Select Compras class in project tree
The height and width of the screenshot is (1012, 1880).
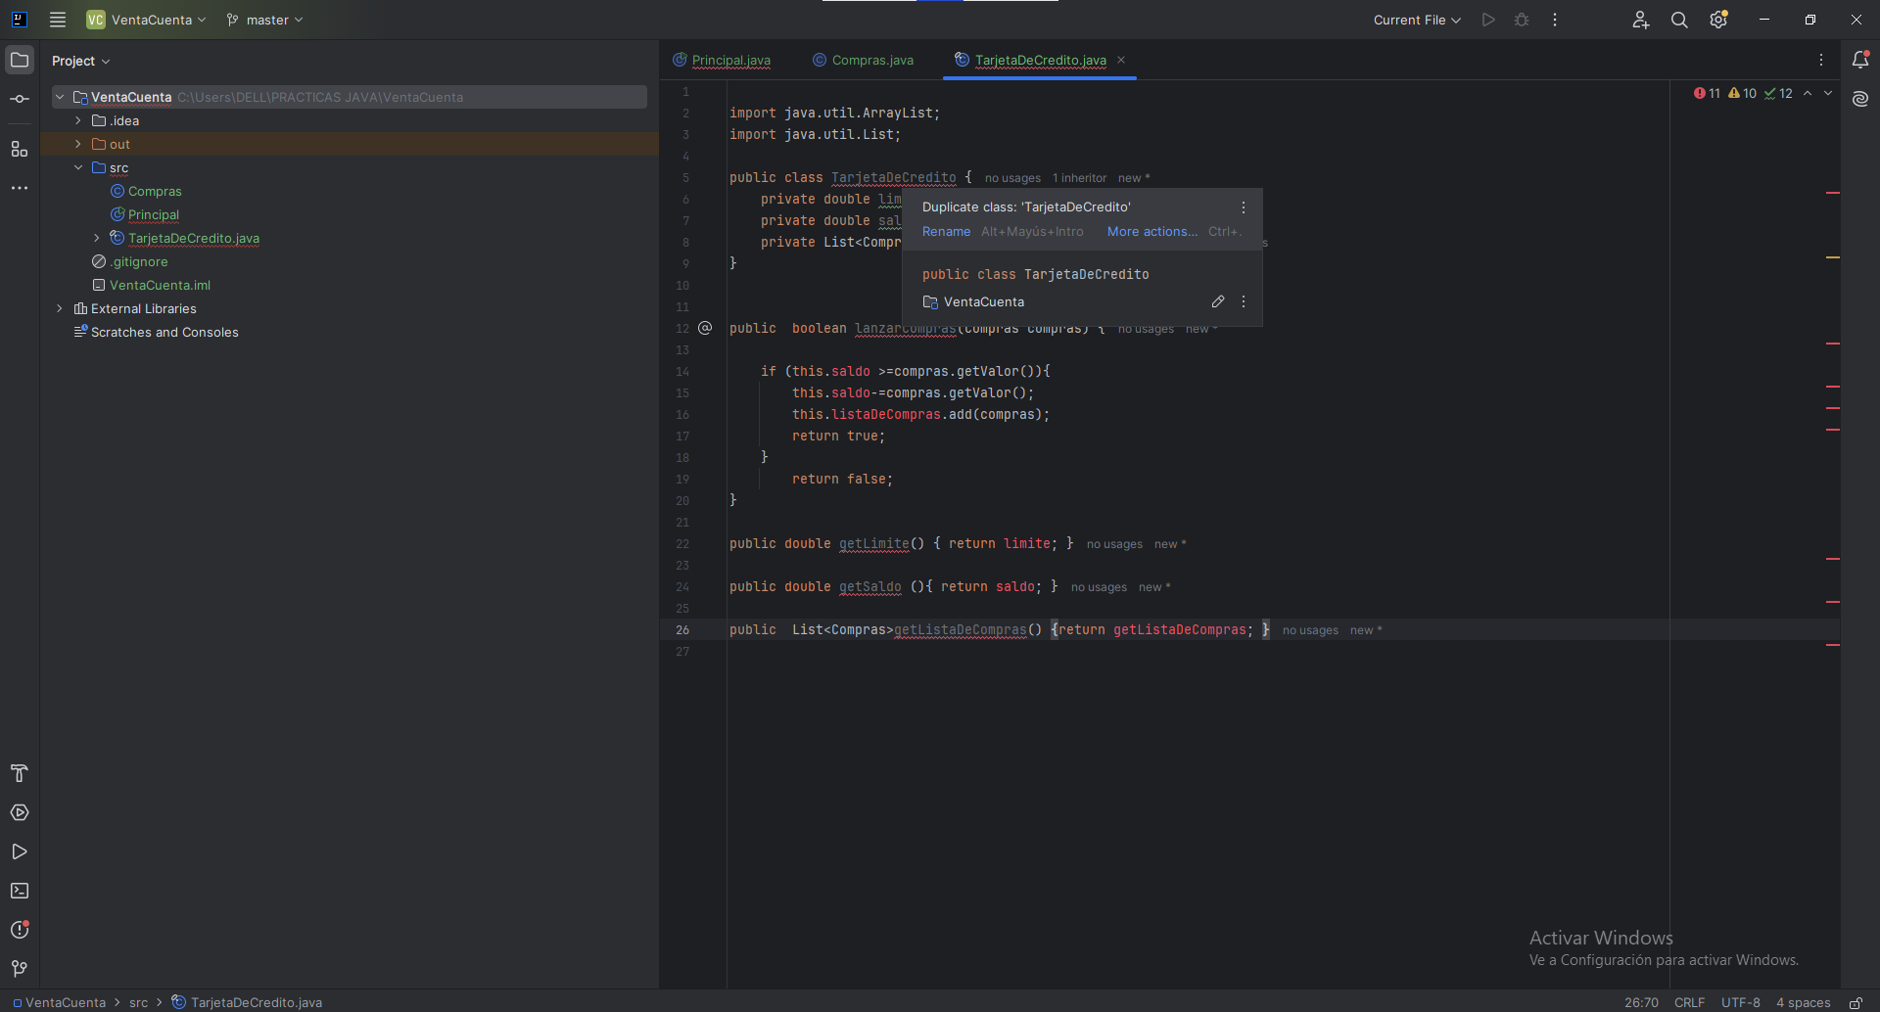point(155,191)
